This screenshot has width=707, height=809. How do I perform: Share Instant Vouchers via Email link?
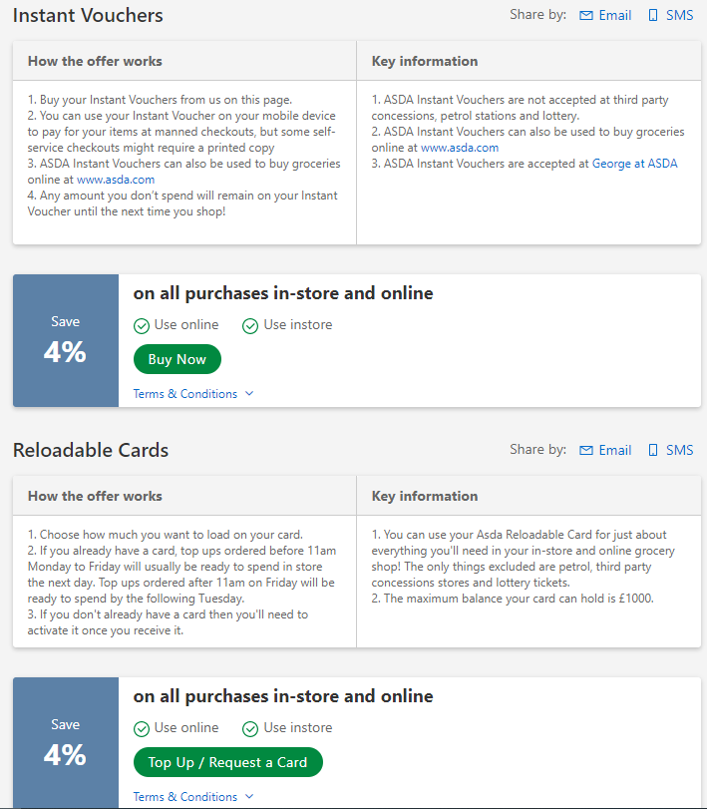(614, 16)
